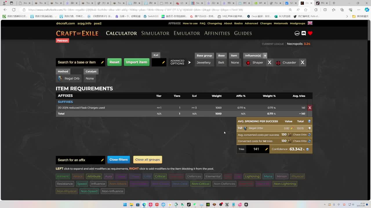Image resolution: width=371 pixels, height=208 pixels.
Task: Switch to the Simulator tab
Action: pyautogui.click(x=155, y=33)
